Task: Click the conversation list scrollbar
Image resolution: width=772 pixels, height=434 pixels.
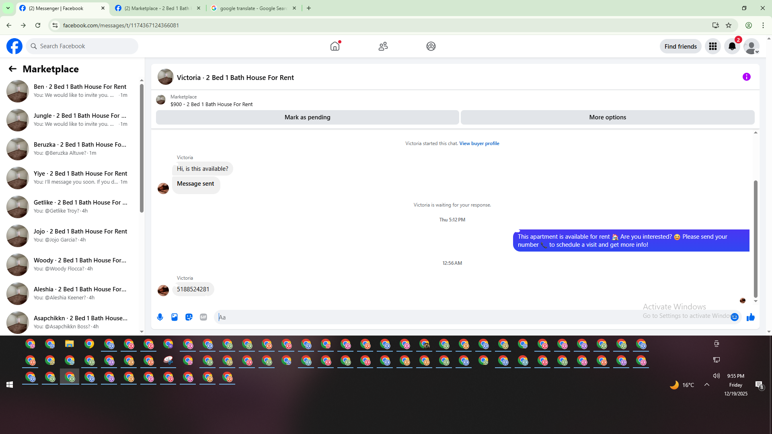Action: tap(142, 149)
